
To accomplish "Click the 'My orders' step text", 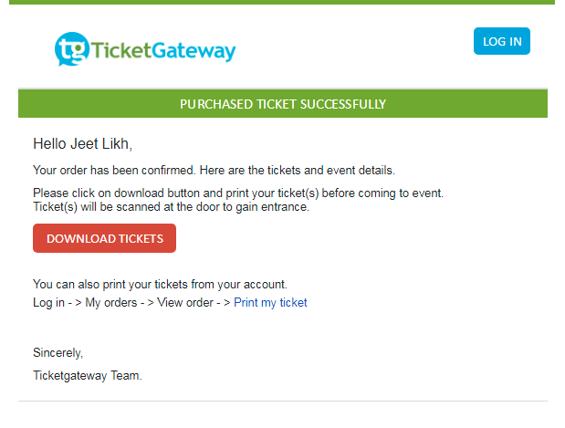I will click(111, 303).
